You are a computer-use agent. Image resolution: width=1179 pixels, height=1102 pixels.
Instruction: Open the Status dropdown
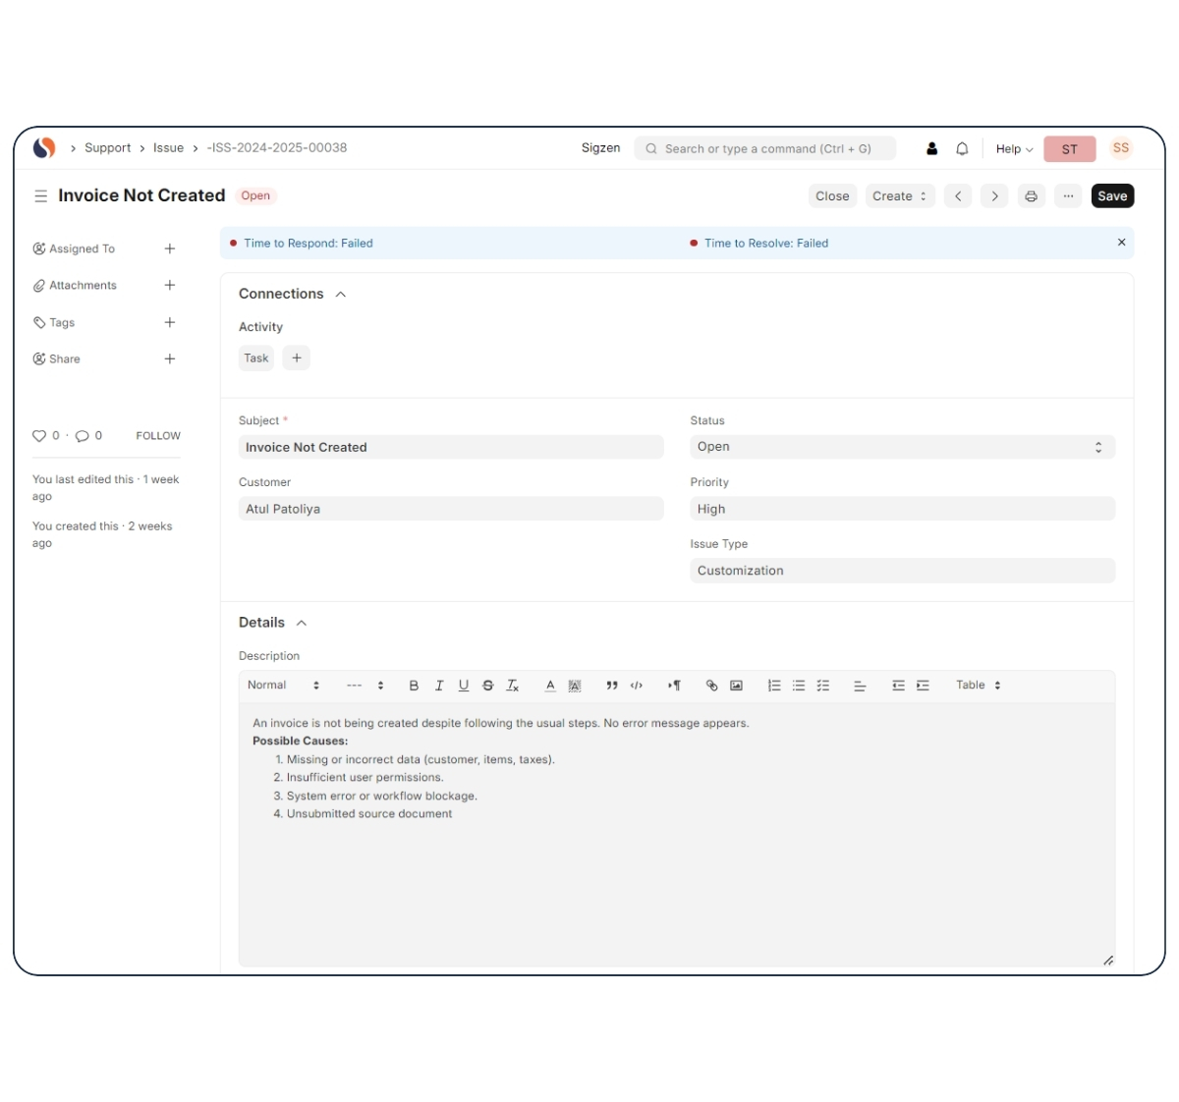(902, 447)
